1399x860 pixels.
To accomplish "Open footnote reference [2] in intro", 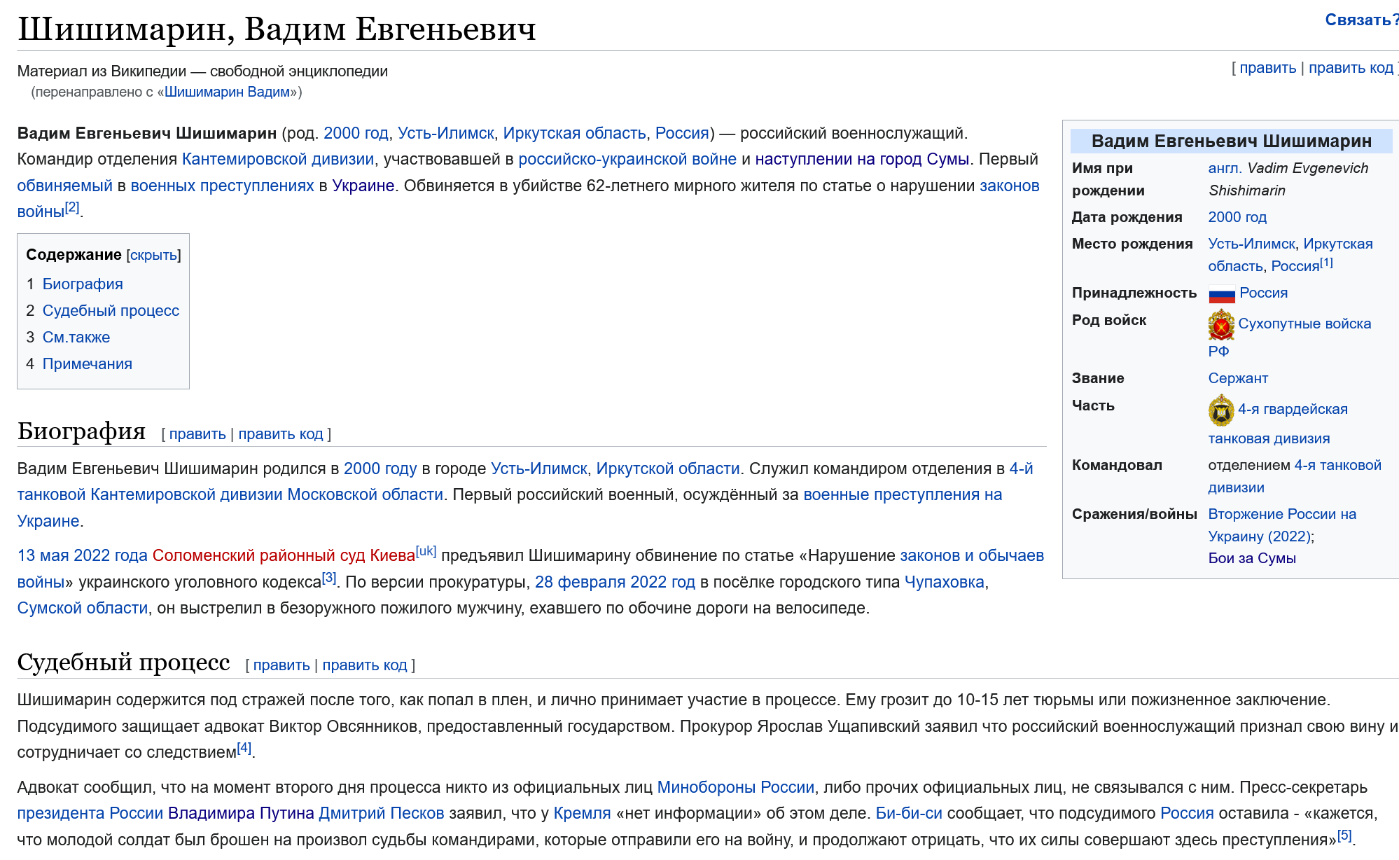I will click(72, 208).
